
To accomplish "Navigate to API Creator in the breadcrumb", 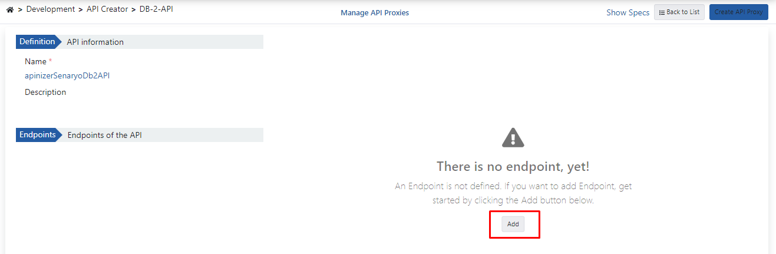I will [107, 9].
